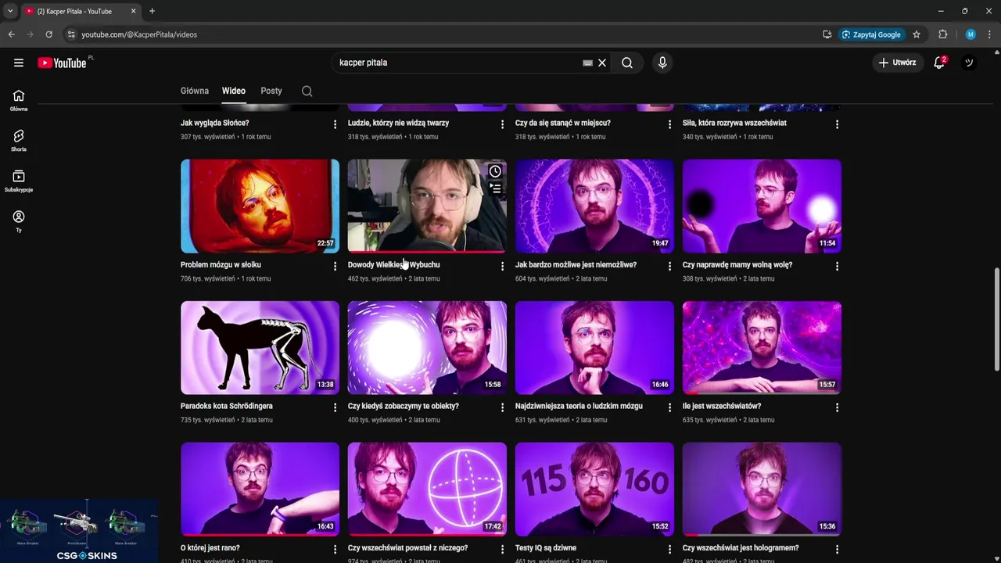
Task: Expand the Chrome tab search dropdown arrow
Action: [x=10, y=11]
